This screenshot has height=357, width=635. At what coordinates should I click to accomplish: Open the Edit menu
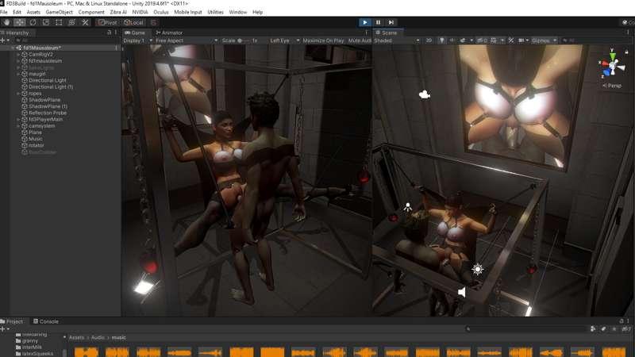[17, 12]
